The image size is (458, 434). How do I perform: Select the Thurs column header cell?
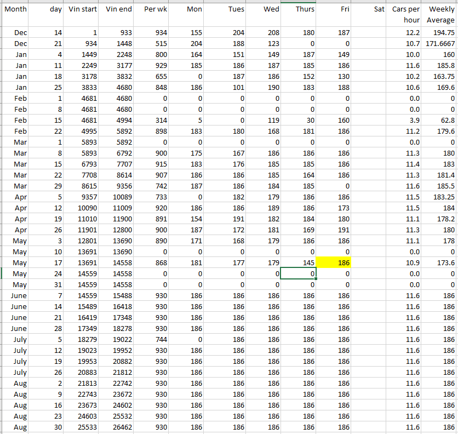299,10
